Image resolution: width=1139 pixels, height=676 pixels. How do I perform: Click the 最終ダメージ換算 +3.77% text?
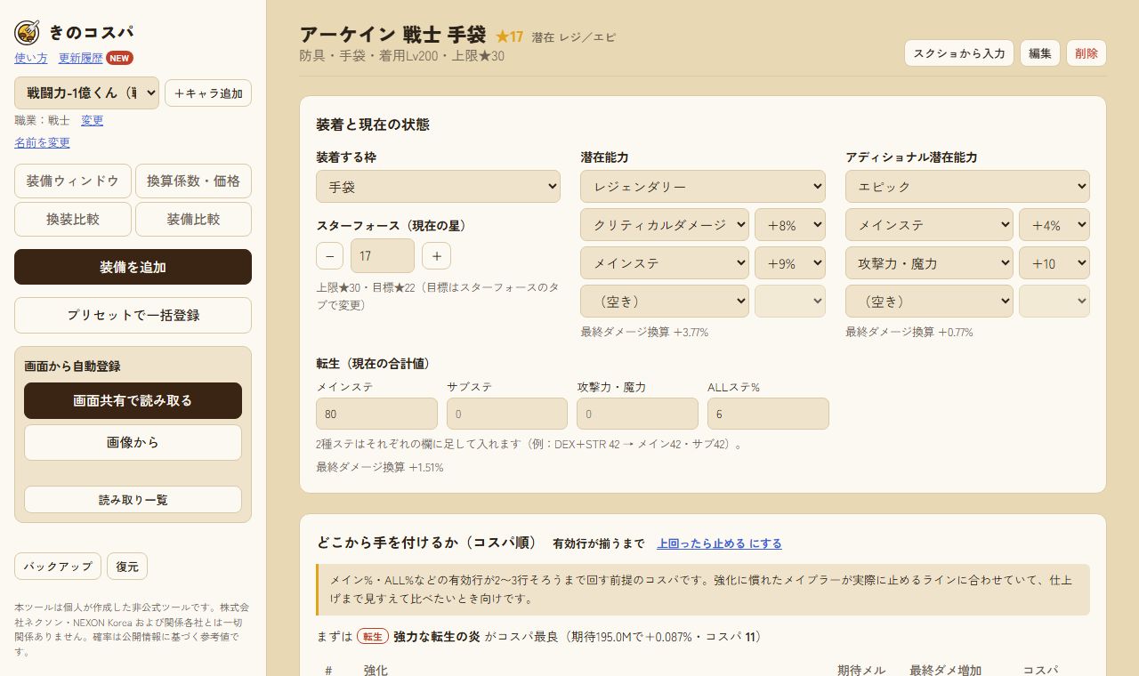(x=644, y=332)
